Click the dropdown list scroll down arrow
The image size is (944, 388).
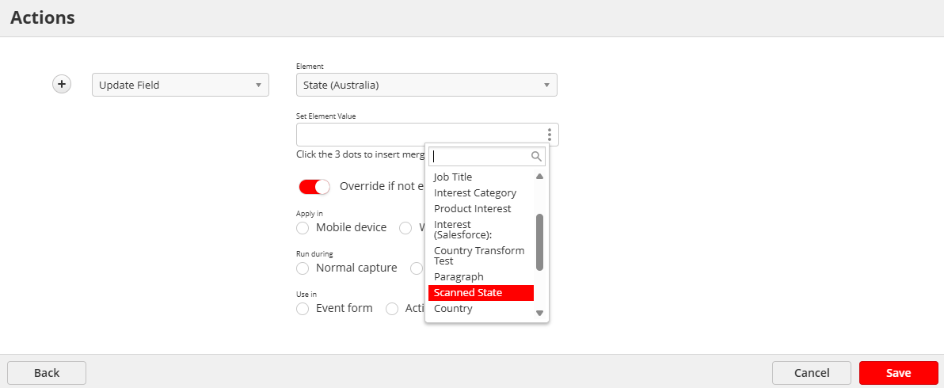pyautogui.click(x=539, y=313)
